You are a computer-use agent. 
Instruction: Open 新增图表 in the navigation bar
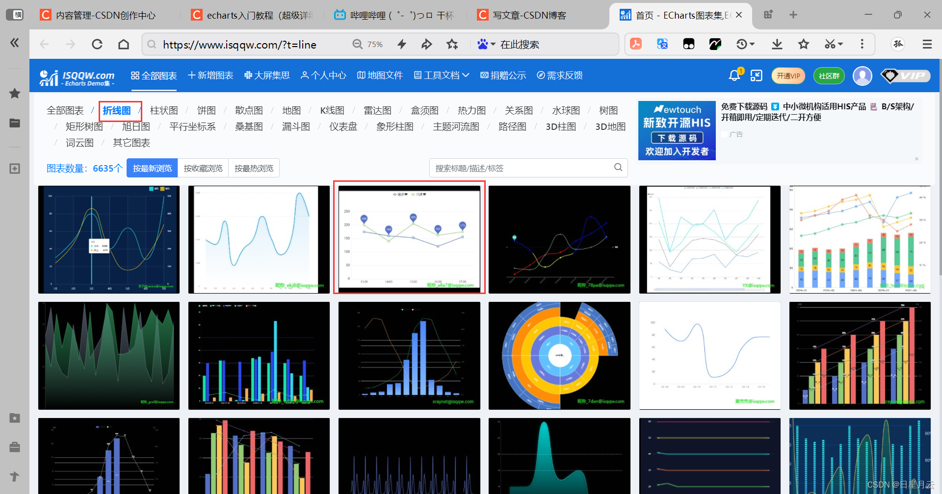click(210, 75)
